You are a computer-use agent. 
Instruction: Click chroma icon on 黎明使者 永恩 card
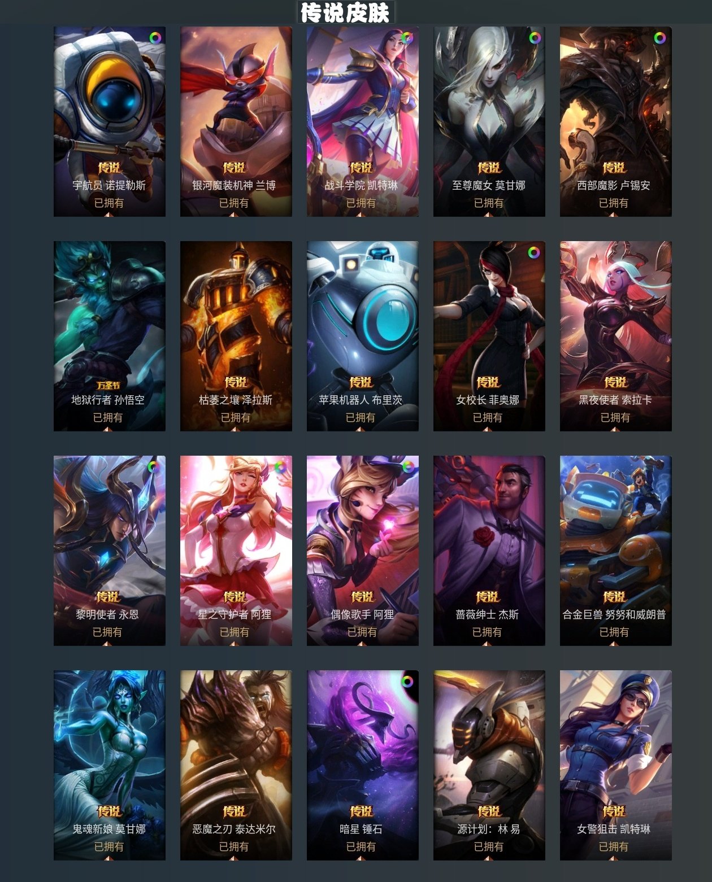pos(153,466)
